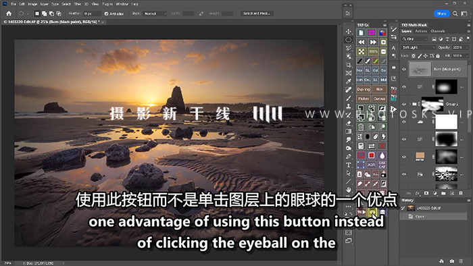Click the TK solid red square button
This screenshot has width=473, height=266.
(372, 155)
